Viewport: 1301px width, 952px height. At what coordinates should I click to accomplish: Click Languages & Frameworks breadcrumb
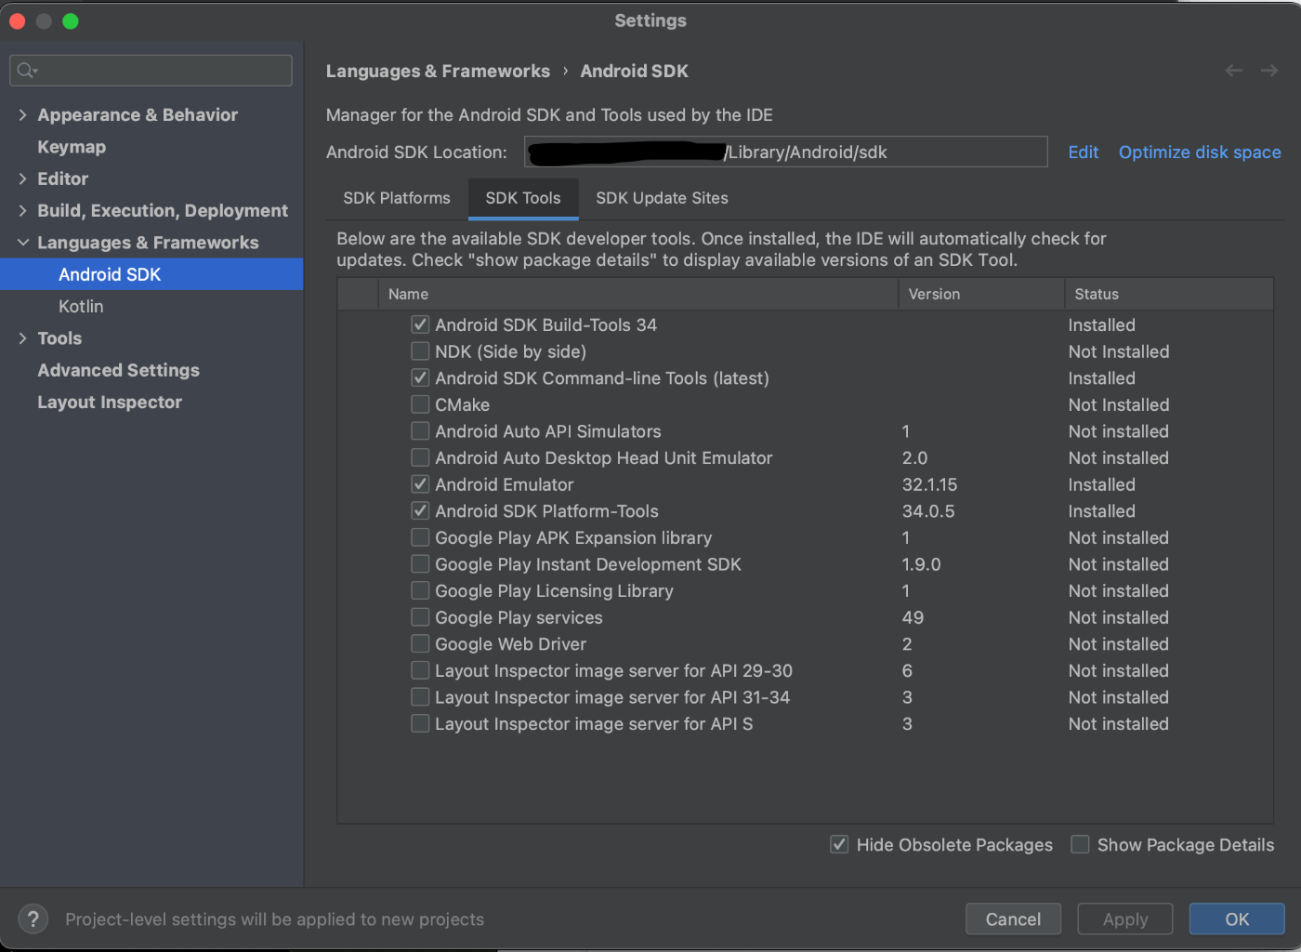coord(438,71)
